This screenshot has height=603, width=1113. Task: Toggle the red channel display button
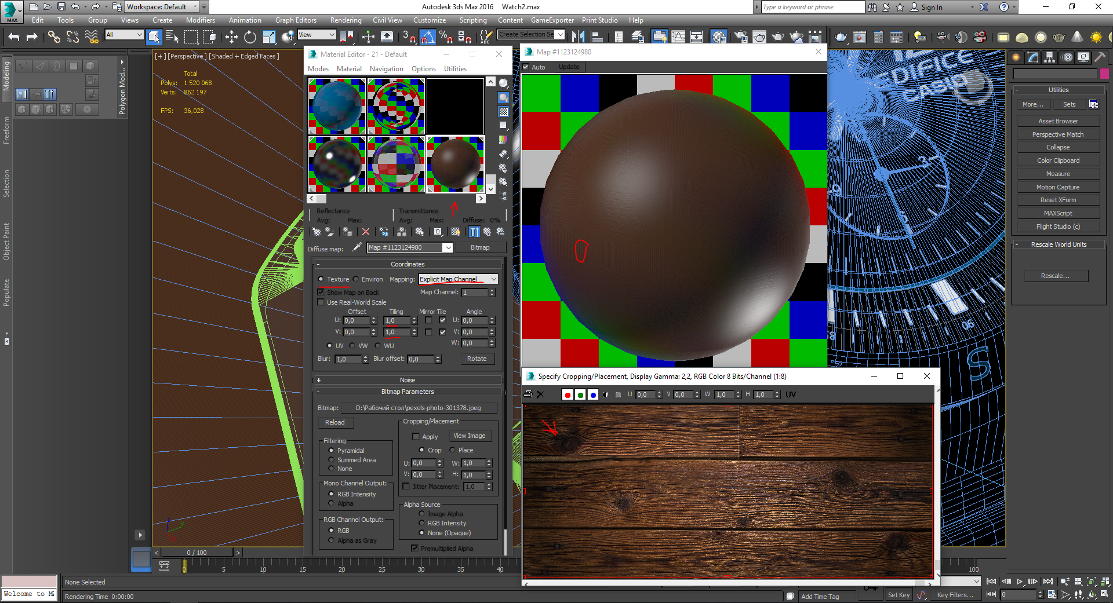[568, 394]
